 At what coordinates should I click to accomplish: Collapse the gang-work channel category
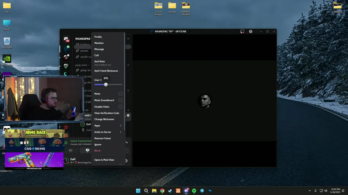coord(82,65)
